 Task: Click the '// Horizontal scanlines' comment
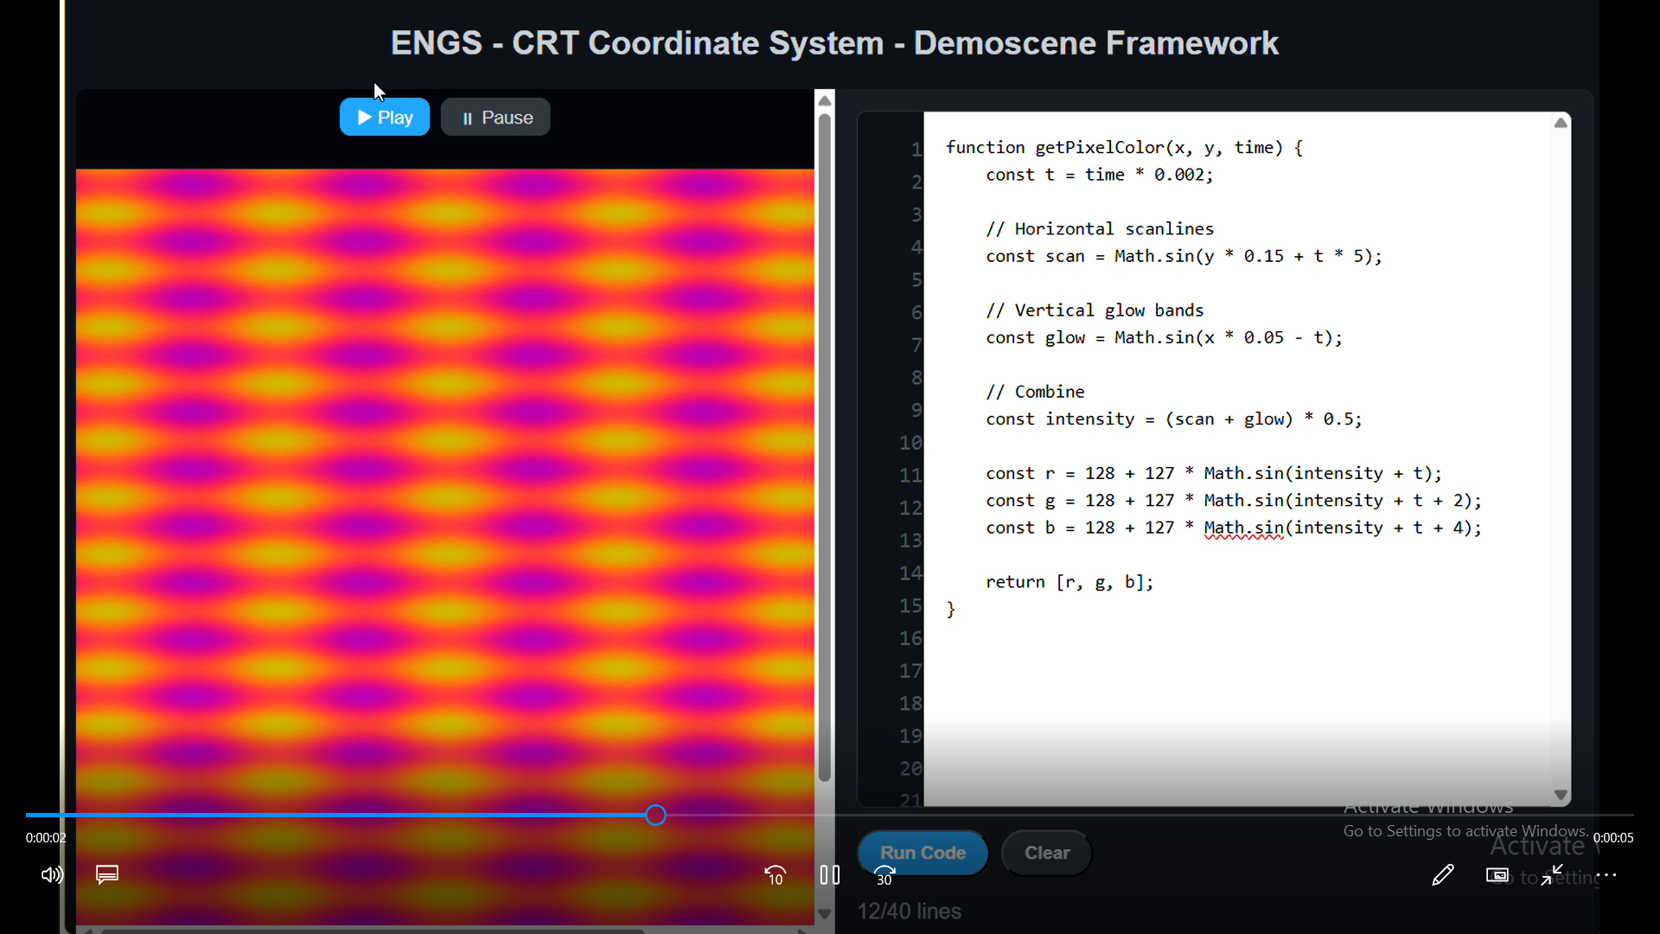(x=1100, y=229)
